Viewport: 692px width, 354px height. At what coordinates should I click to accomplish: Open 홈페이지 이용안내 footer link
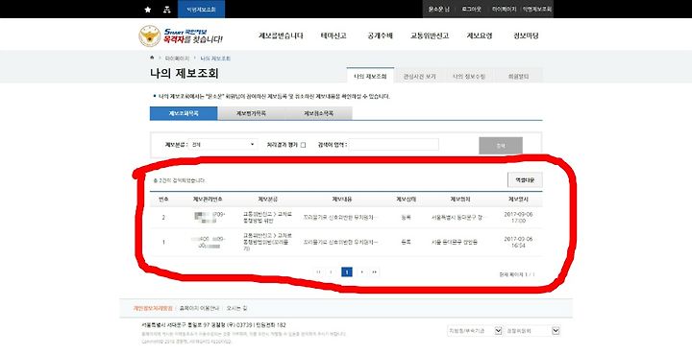click(199, 308)
